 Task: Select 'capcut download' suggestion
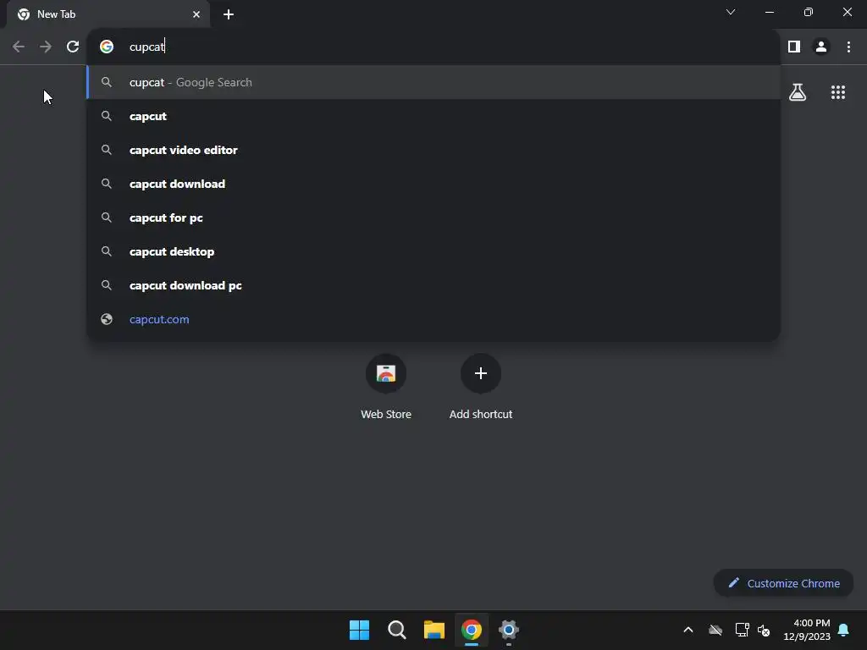(x=433, y=184)
